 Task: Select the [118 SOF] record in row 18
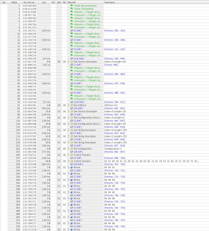[x=79, y=58]
